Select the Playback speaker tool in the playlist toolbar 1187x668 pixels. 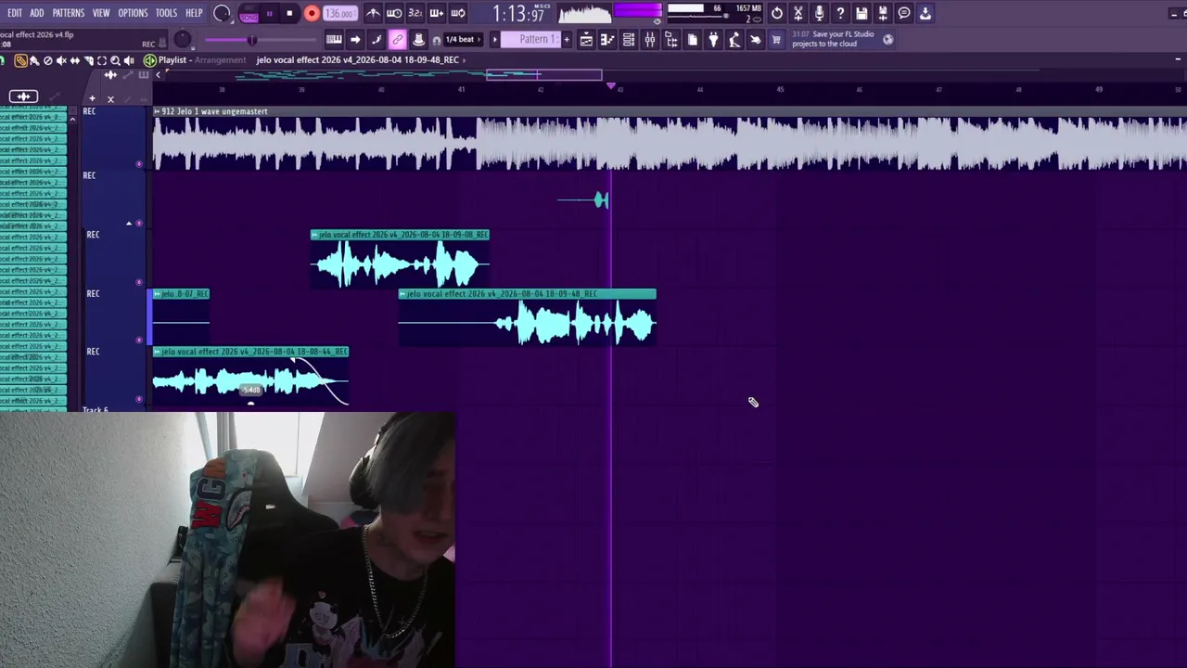pos(129,60)
